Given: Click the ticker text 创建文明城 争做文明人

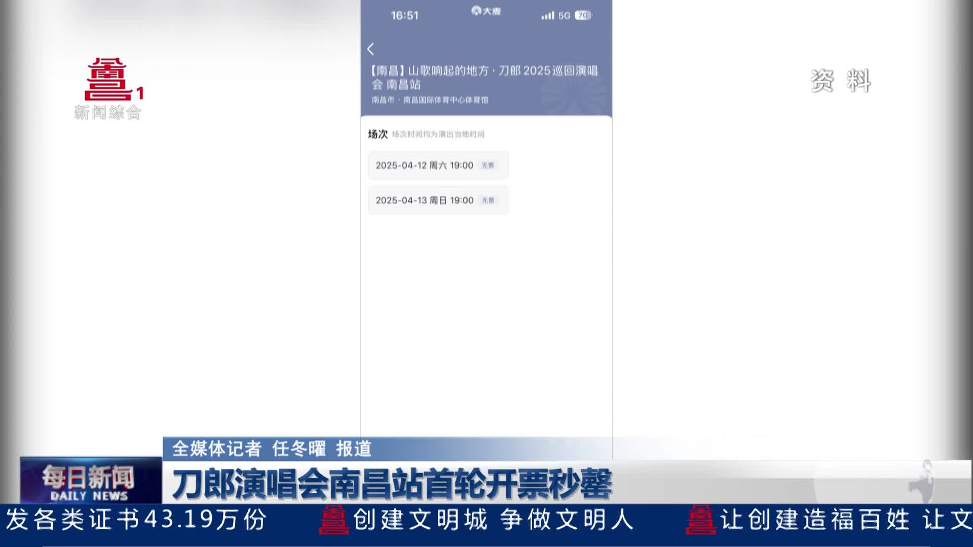Looking at the screenshot, I should point(493,520).
